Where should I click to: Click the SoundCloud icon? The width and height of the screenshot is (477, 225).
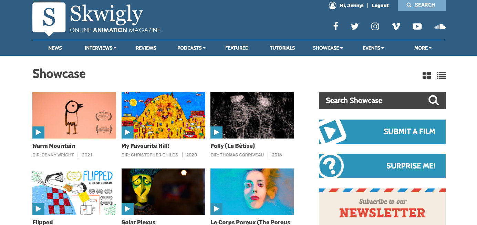coord(440,27)
